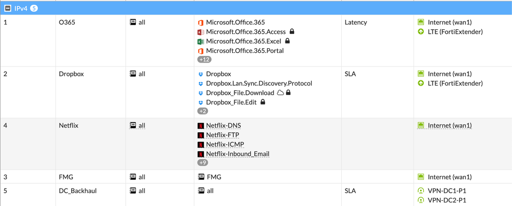Click the VPN-DC1-P1 tunnel icon
This screenshot has width=512, height=206.
[421, 191]
